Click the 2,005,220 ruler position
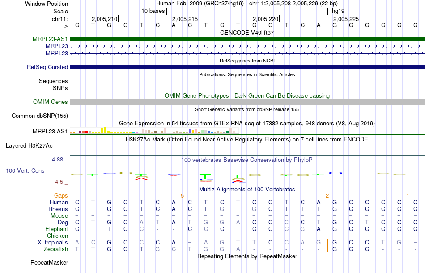Screen dimensions: 425x273 click(265, 19)
